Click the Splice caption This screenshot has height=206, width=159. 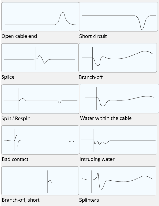coord(8,77)
